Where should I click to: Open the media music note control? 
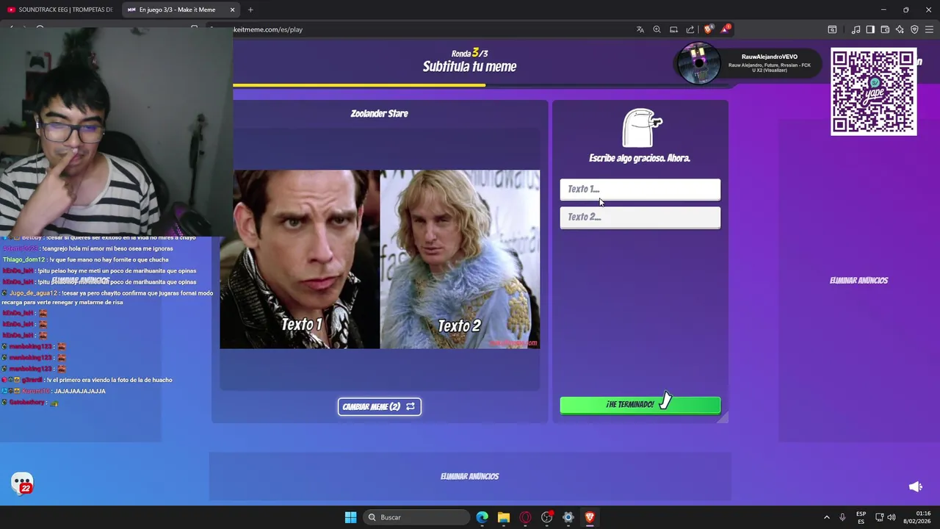pyautogui.click(x=856, y=29)
